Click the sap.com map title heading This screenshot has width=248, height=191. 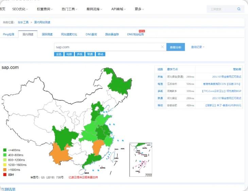[10, 67]
